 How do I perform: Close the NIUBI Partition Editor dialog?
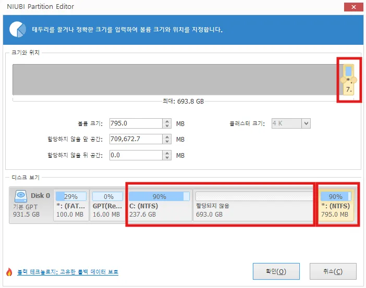353,7
